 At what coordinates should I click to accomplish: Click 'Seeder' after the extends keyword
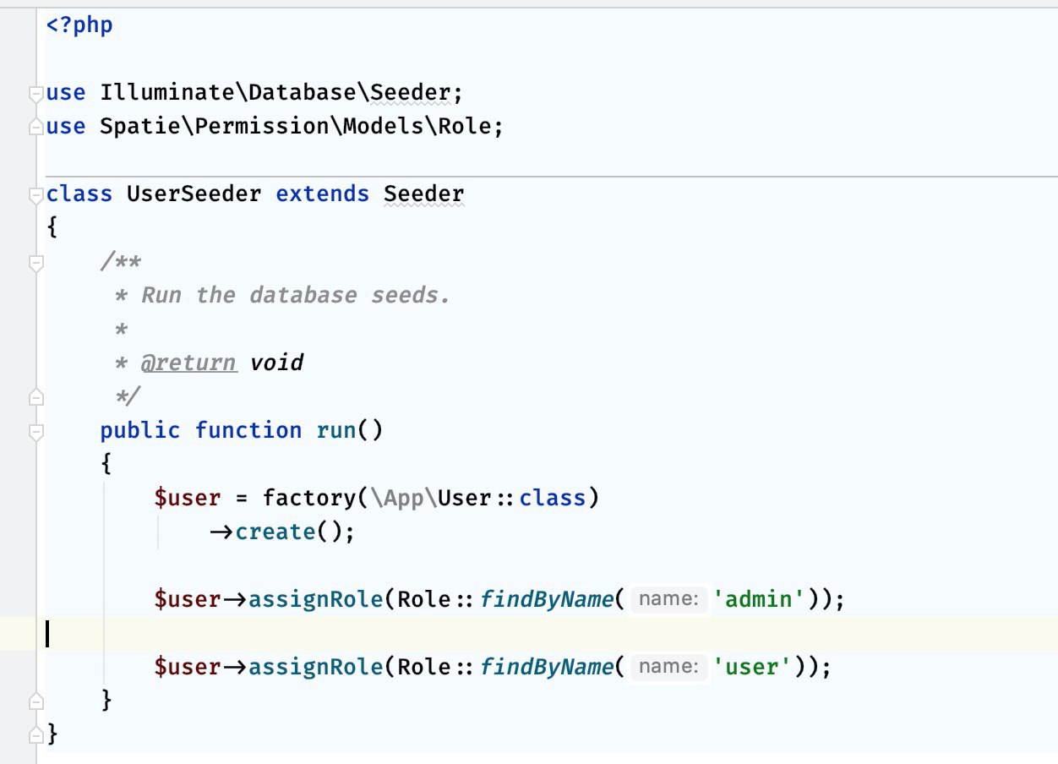tap(424, 194)
